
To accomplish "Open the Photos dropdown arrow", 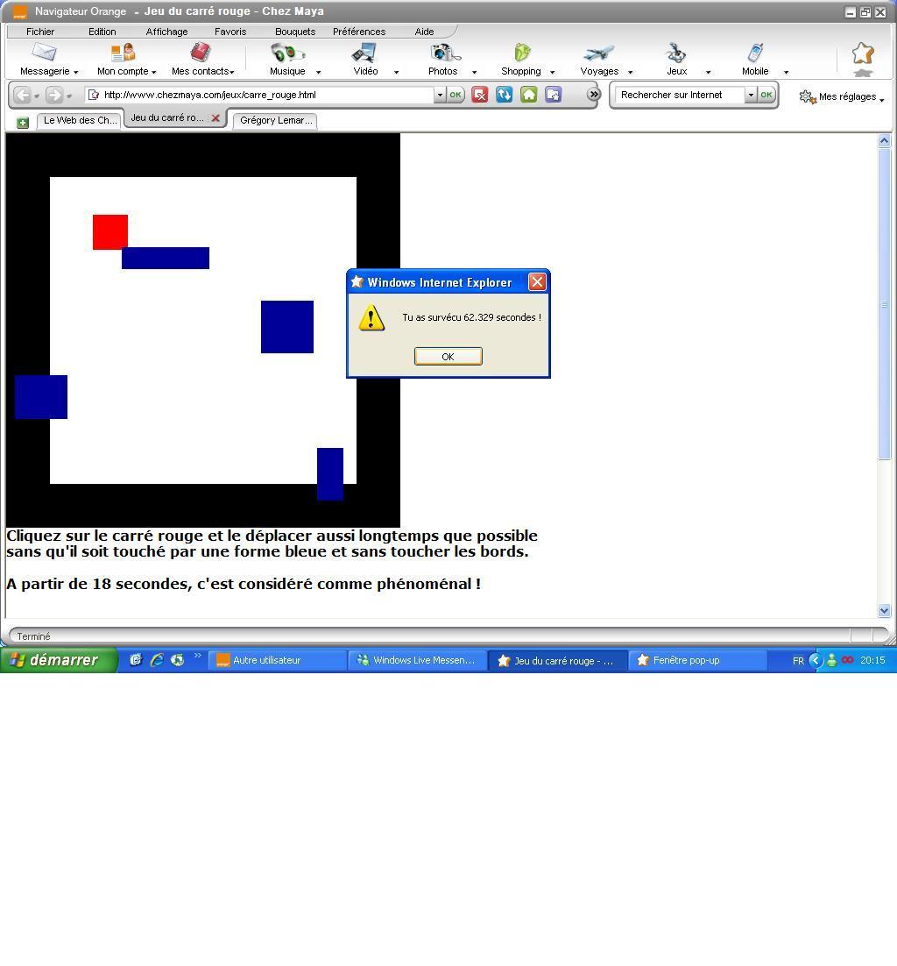I will (x=474, y=72).
